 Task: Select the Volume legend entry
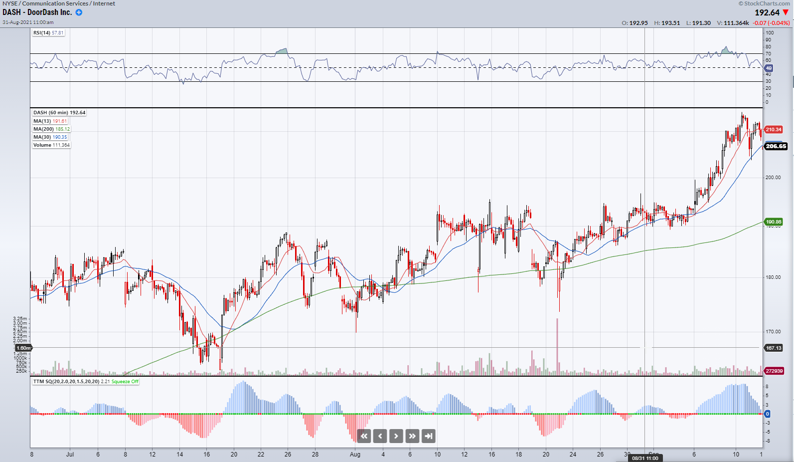[51, 145]
